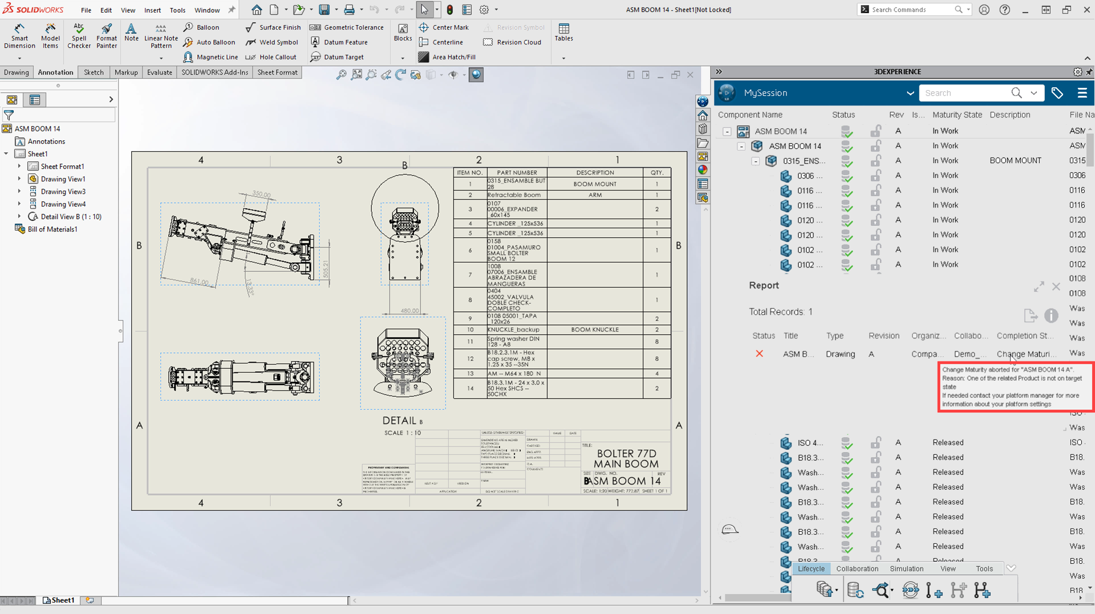Collapse the Sheet1 tree node
The width and height of the screenshot is (1095, 614).
[6, 154]
